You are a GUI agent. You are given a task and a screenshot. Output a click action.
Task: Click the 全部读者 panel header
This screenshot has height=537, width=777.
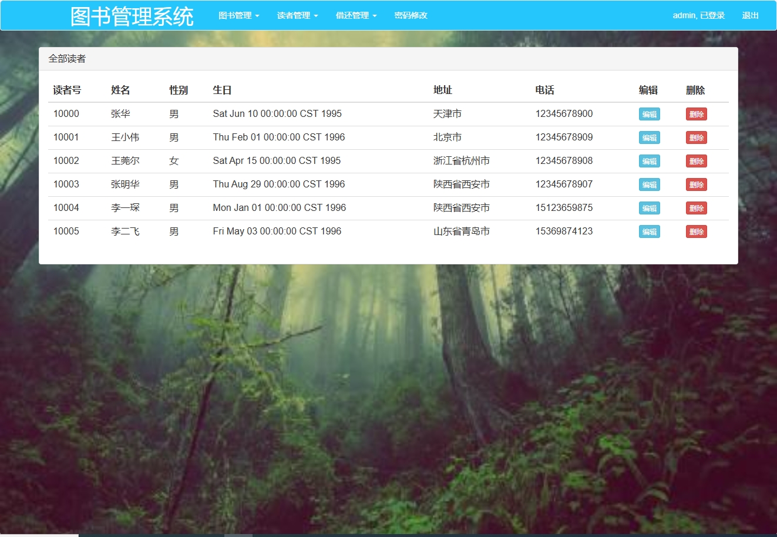(66, 58)
